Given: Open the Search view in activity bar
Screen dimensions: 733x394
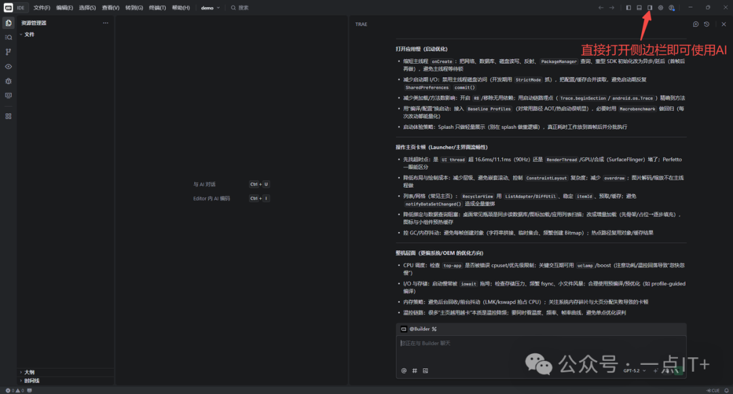Looking at the screenshot, I should 8,37.
